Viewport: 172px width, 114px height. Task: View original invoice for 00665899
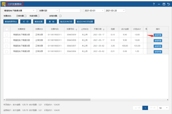coord(158,35)
